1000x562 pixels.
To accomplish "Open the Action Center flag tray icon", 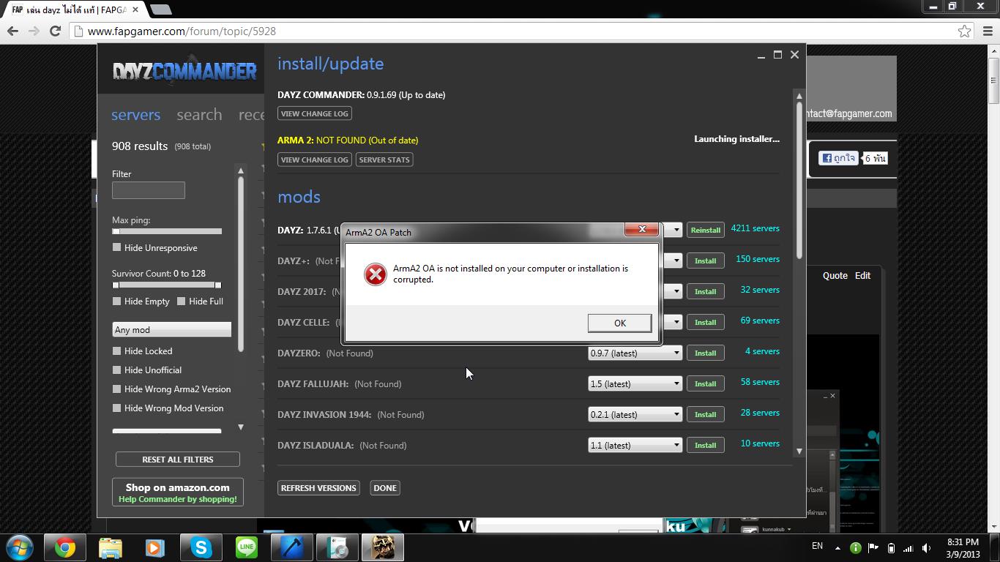I will (x=873, y=547).
